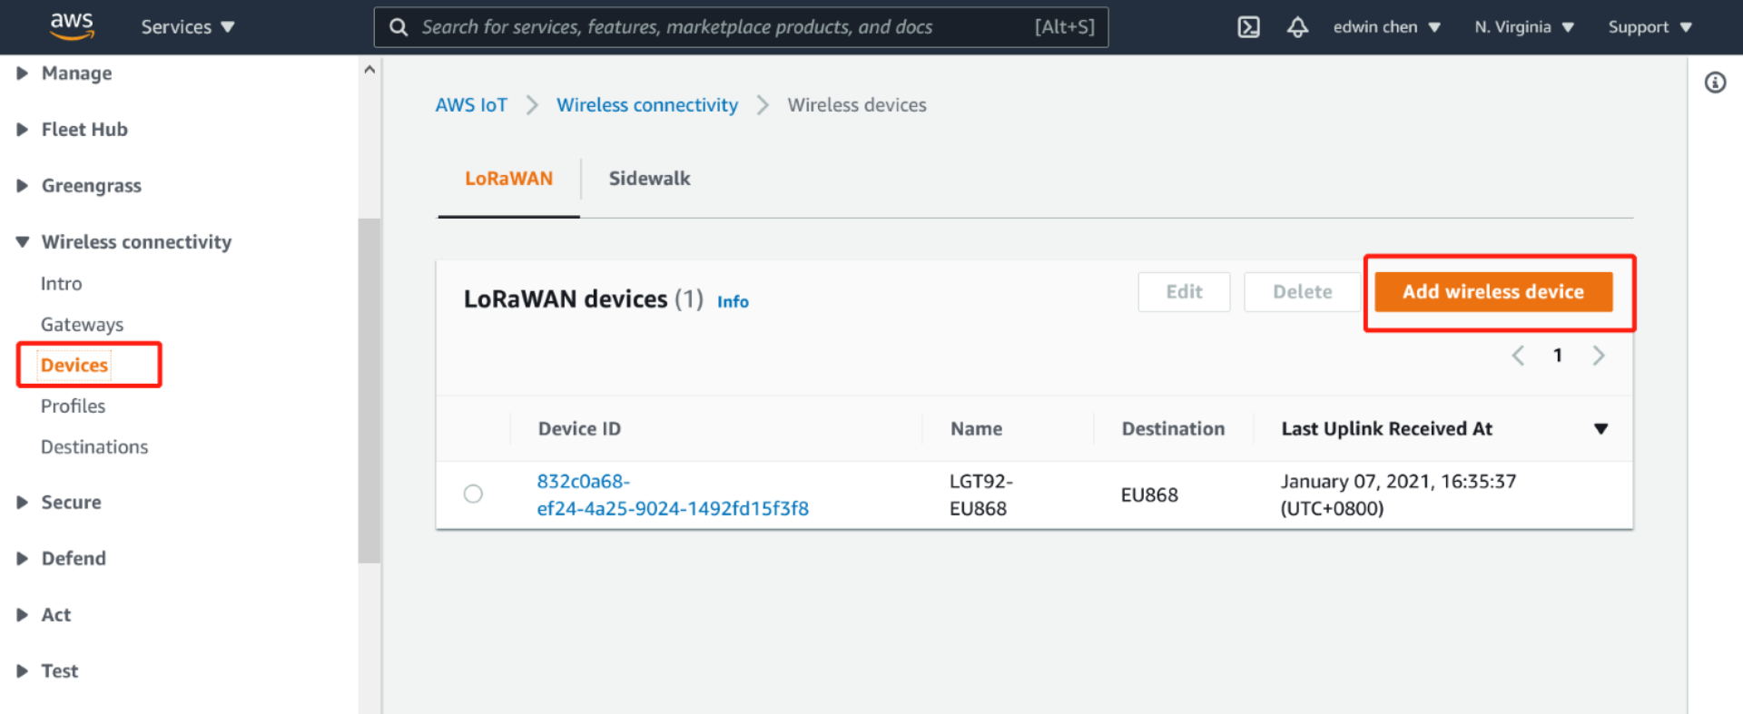Expand the Defend section
This screenshot has height=714, width=1743.
click(x=62, y=559)
